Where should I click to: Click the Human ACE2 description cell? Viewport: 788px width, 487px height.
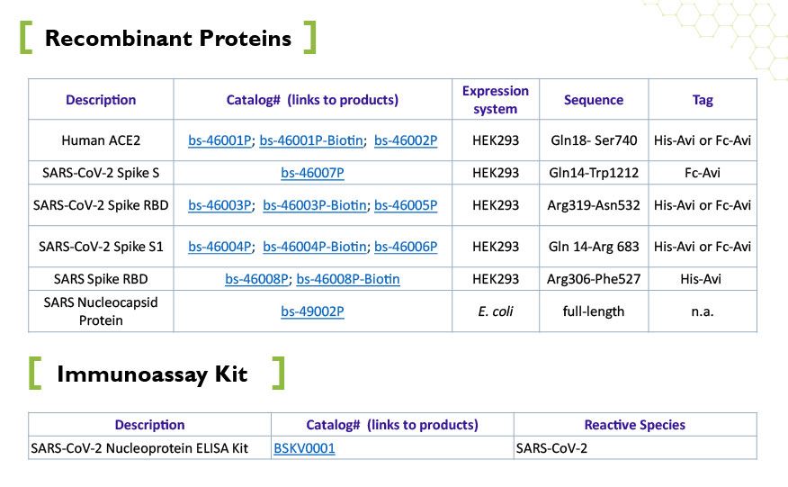click(x=101, y=140)
